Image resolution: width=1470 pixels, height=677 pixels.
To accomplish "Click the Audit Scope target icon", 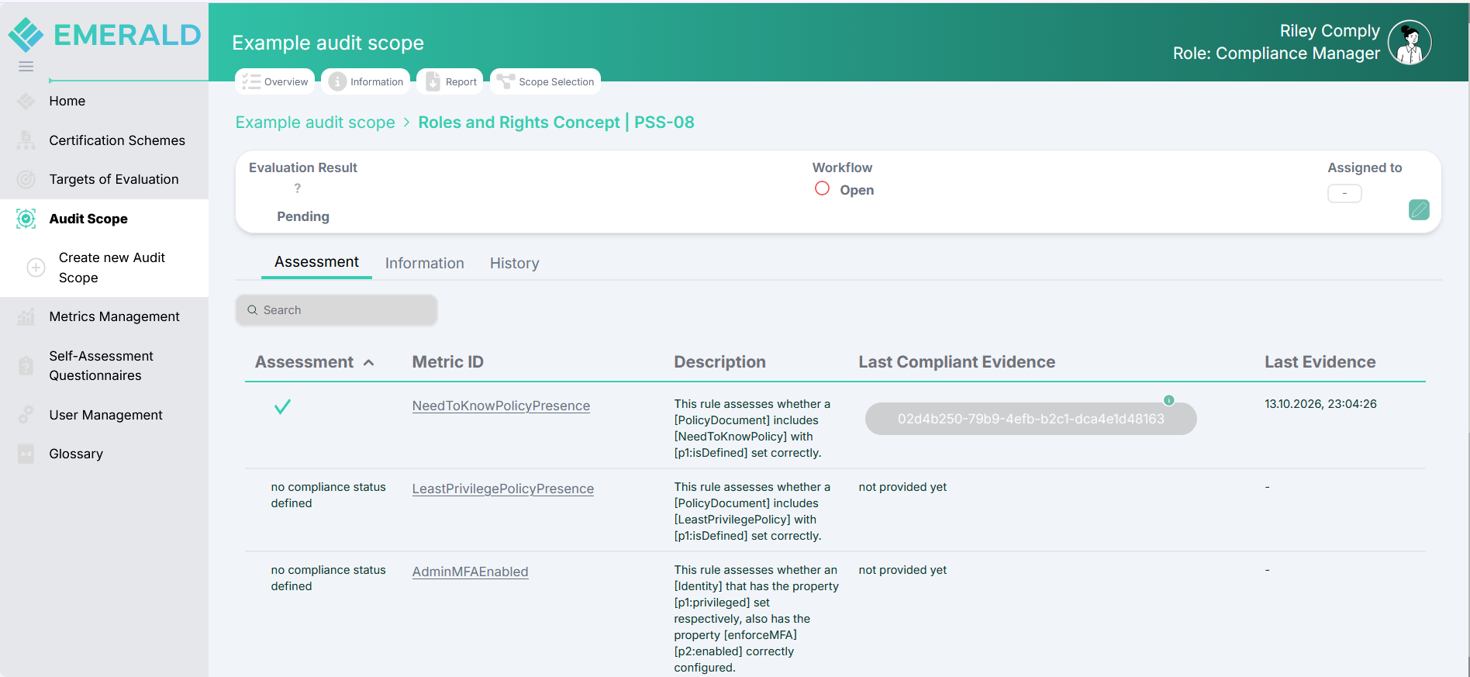I will coord(26,219).
